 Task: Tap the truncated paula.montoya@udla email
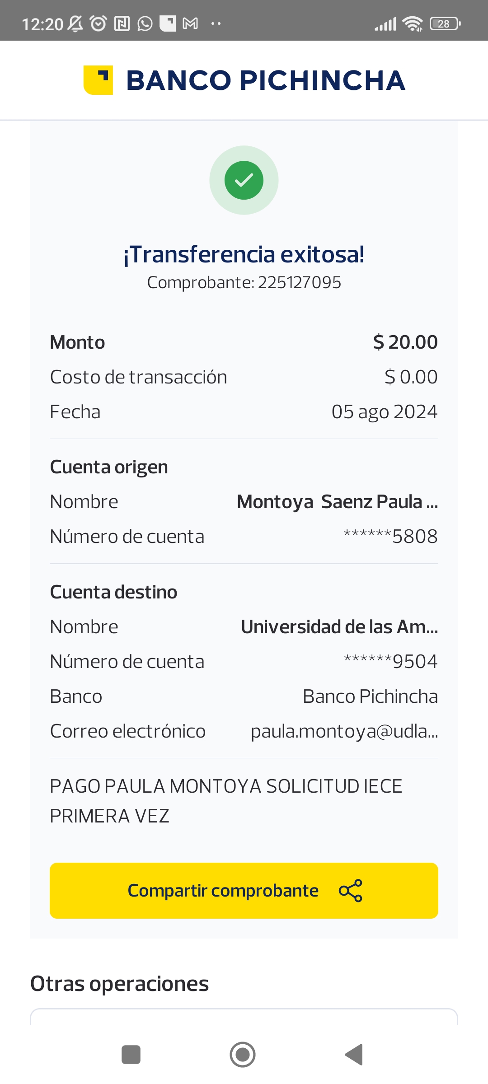(x=344, y=731)
